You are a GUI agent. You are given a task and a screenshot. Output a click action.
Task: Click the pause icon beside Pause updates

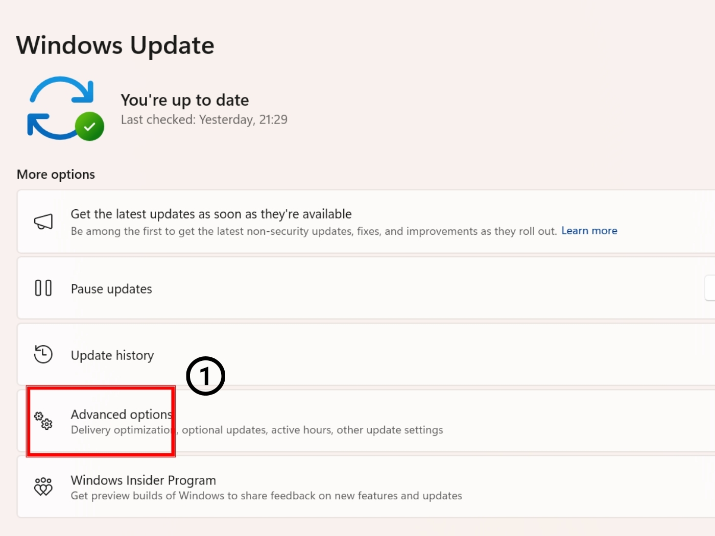(43, 288)
